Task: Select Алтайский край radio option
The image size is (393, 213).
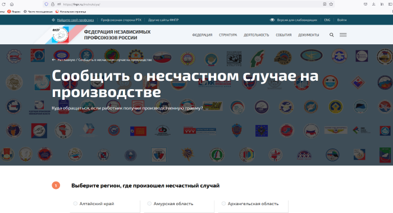Action: pos(75,203)
